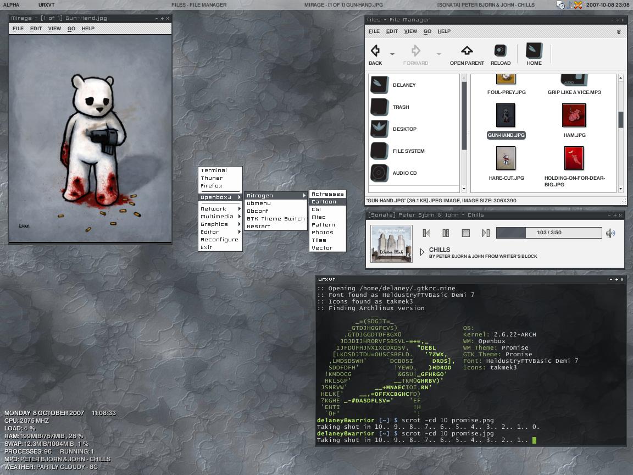
Task: Select the HARE-CUT.JPG file thumbnail
Action: click(506, 158)
